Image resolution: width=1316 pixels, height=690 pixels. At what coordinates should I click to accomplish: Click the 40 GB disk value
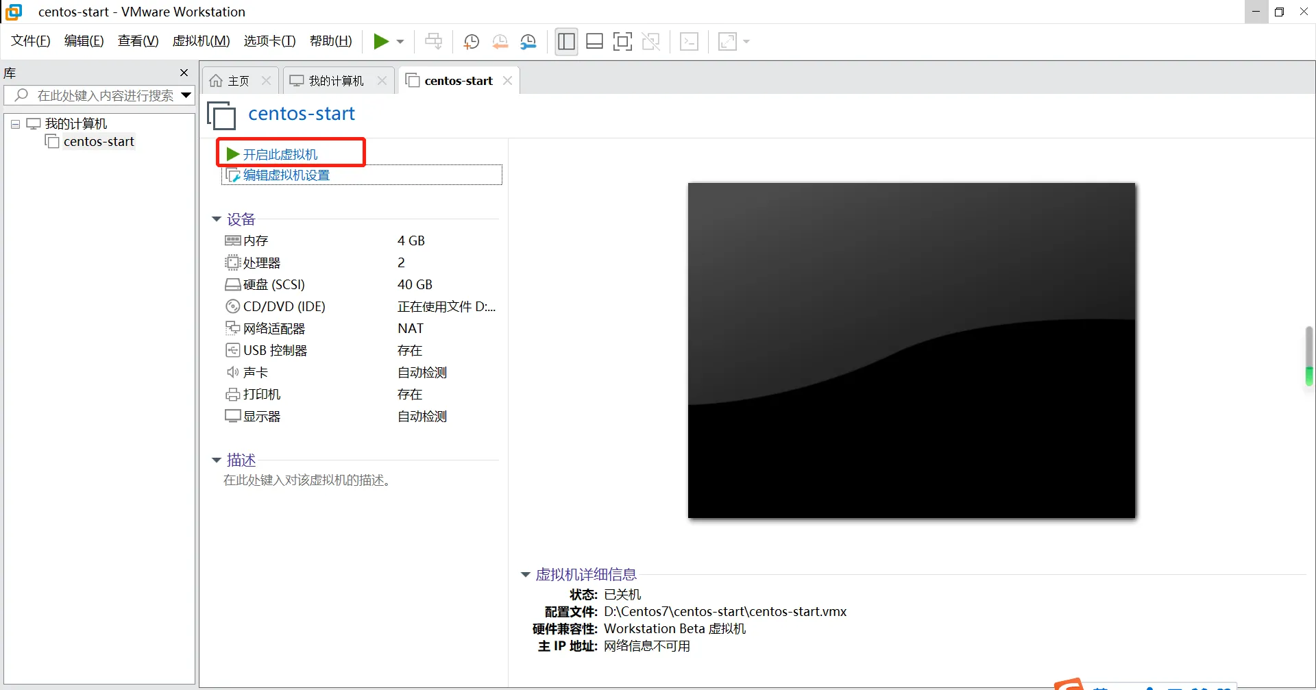pos(415,284)
